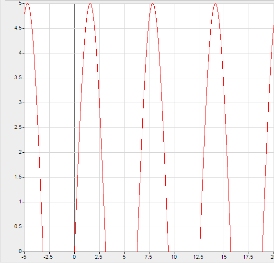
Task: Click the 2.5 label on the vertical axis
Action: [x=18, y=127]
